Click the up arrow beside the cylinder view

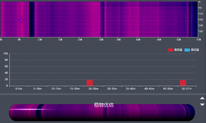tap(202, 98)
